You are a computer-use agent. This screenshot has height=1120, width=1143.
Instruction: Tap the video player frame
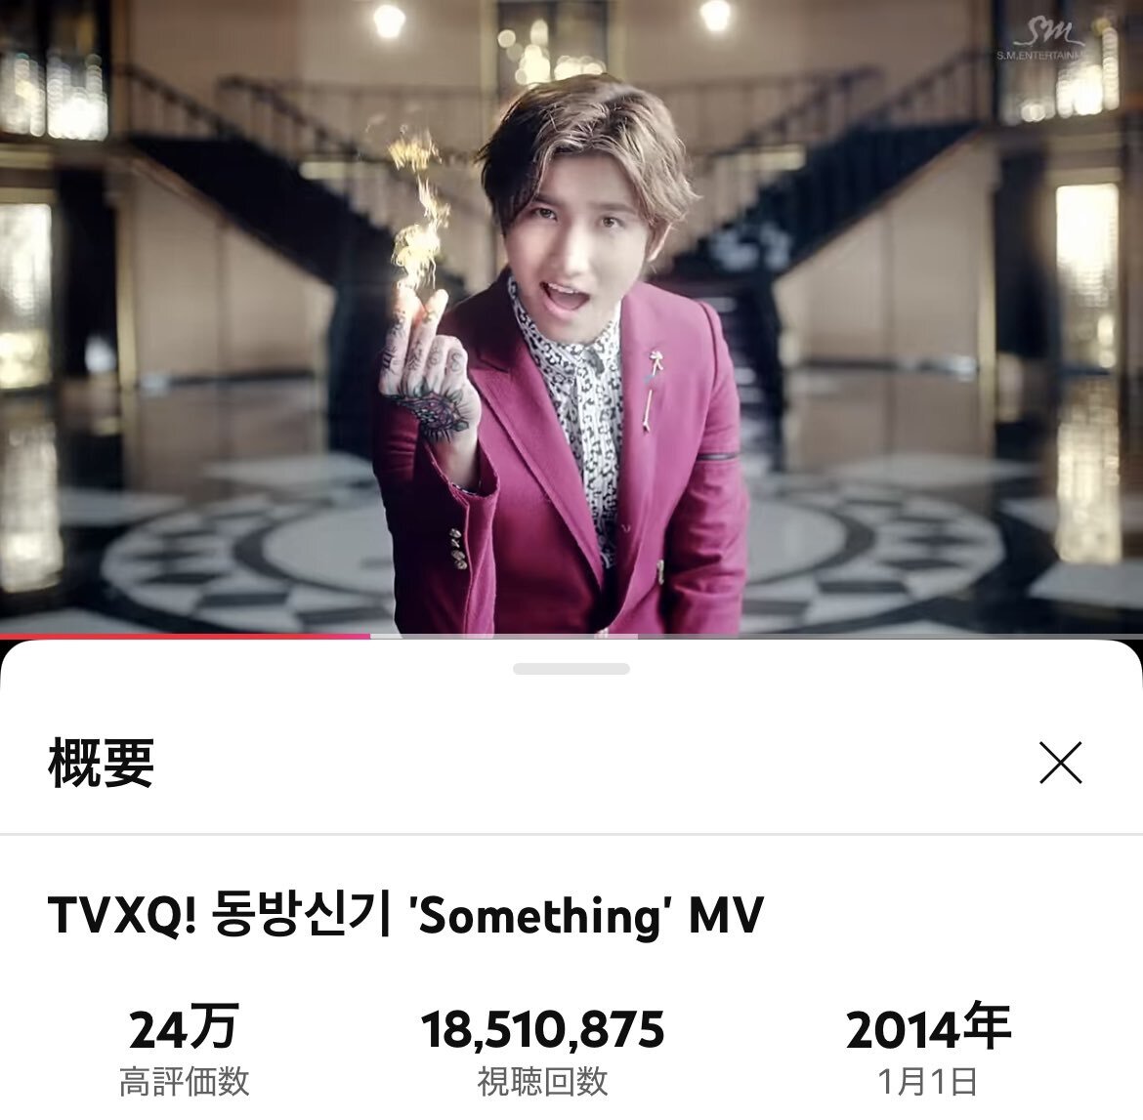571,317
